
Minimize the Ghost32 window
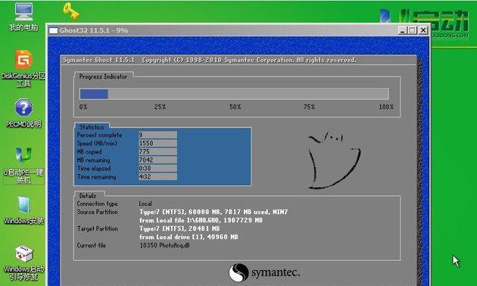[x=403, y=30]
